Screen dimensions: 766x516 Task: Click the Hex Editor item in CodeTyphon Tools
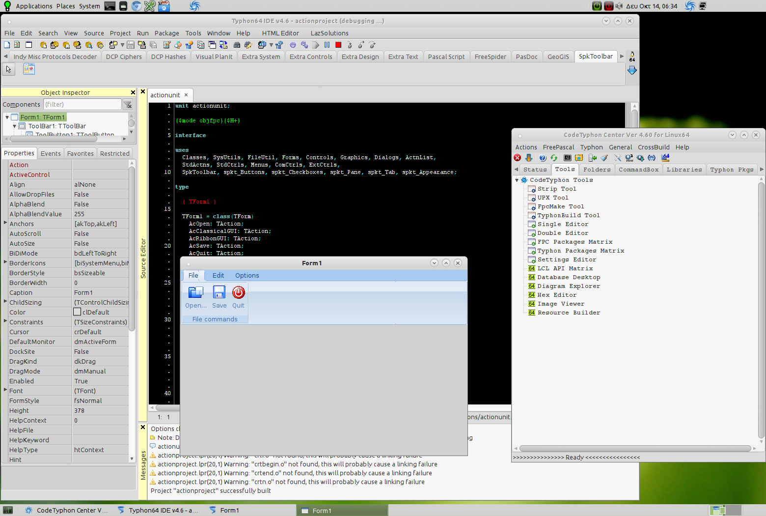(x=557, y=295)
